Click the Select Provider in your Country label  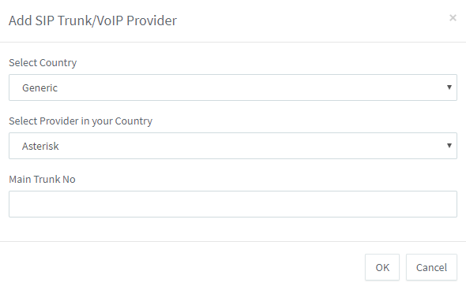[x=81, y=121]
